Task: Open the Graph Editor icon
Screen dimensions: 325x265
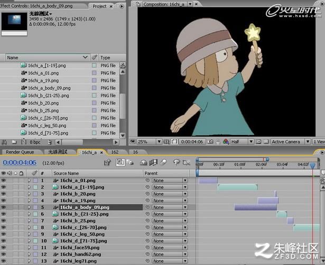Action: (x=187, y=163)
